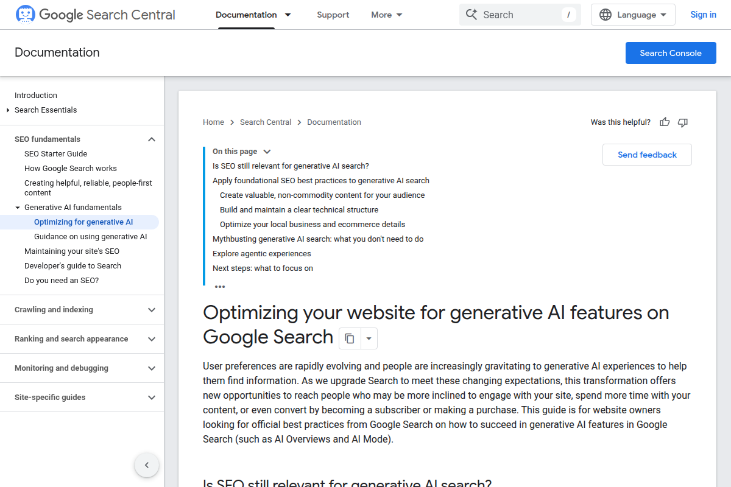Image resolution: width=731 pixels, height=487 pixels.
Task: Expand Site-specific guides section
Action: 152,398
